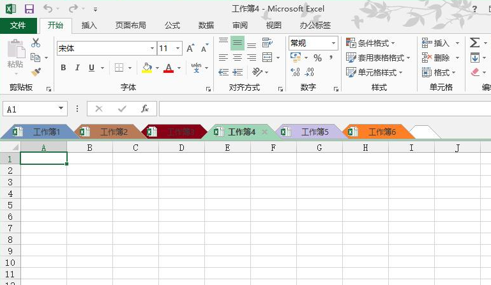Apply yellow fill color

(x=147, y=67)
